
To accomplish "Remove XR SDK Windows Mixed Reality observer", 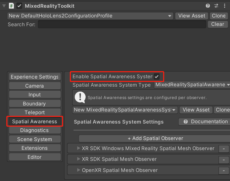I will point(224,148).
